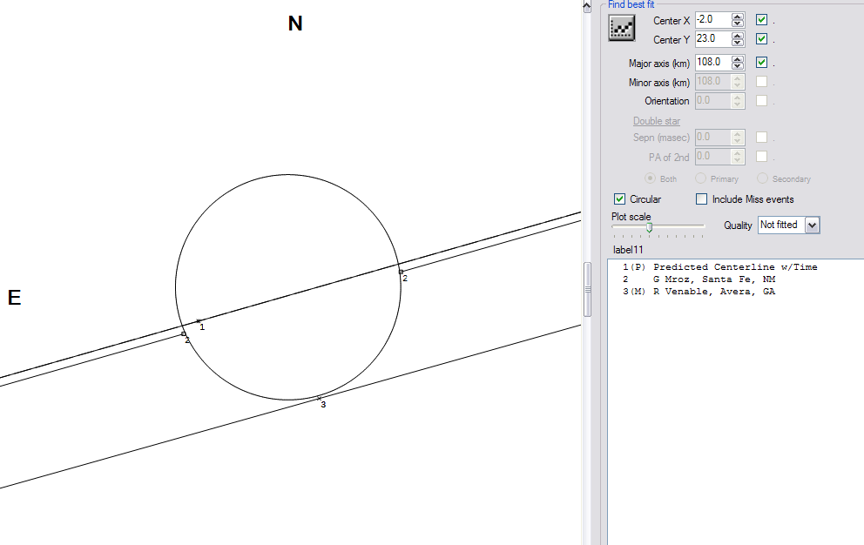
Task: Click the Find best fit chart icon
Action: point(622,28)
